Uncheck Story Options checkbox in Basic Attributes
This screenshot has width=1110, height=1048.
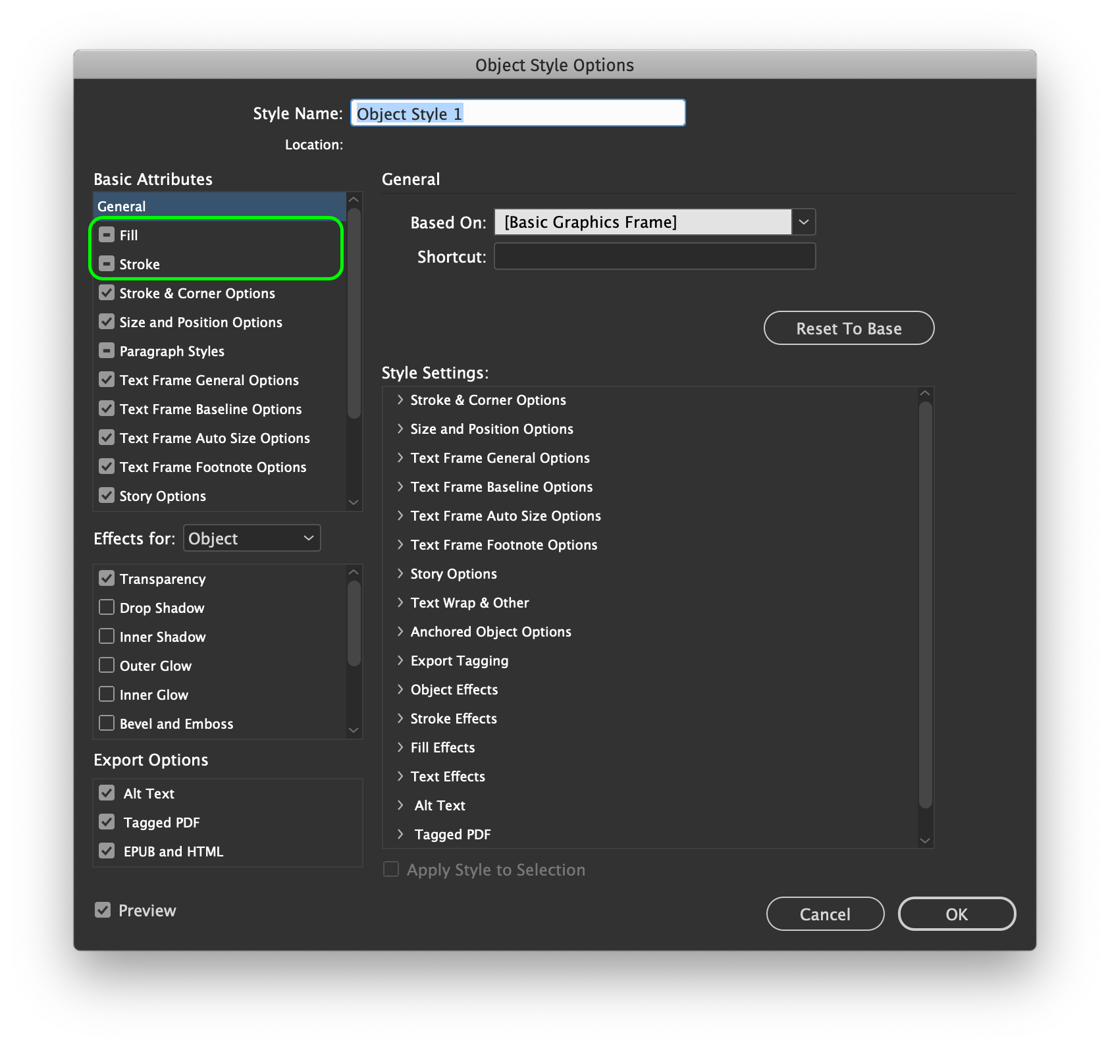[x=107, y=496]
